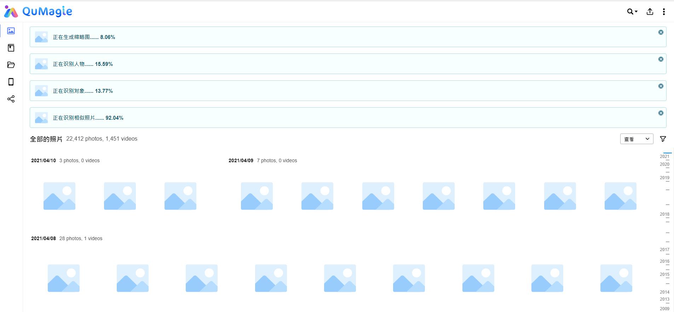Image resolution: width=674 pixels, height=312 pixels.
Task: Click the upload icon
Action: click(x=650, y=12)
